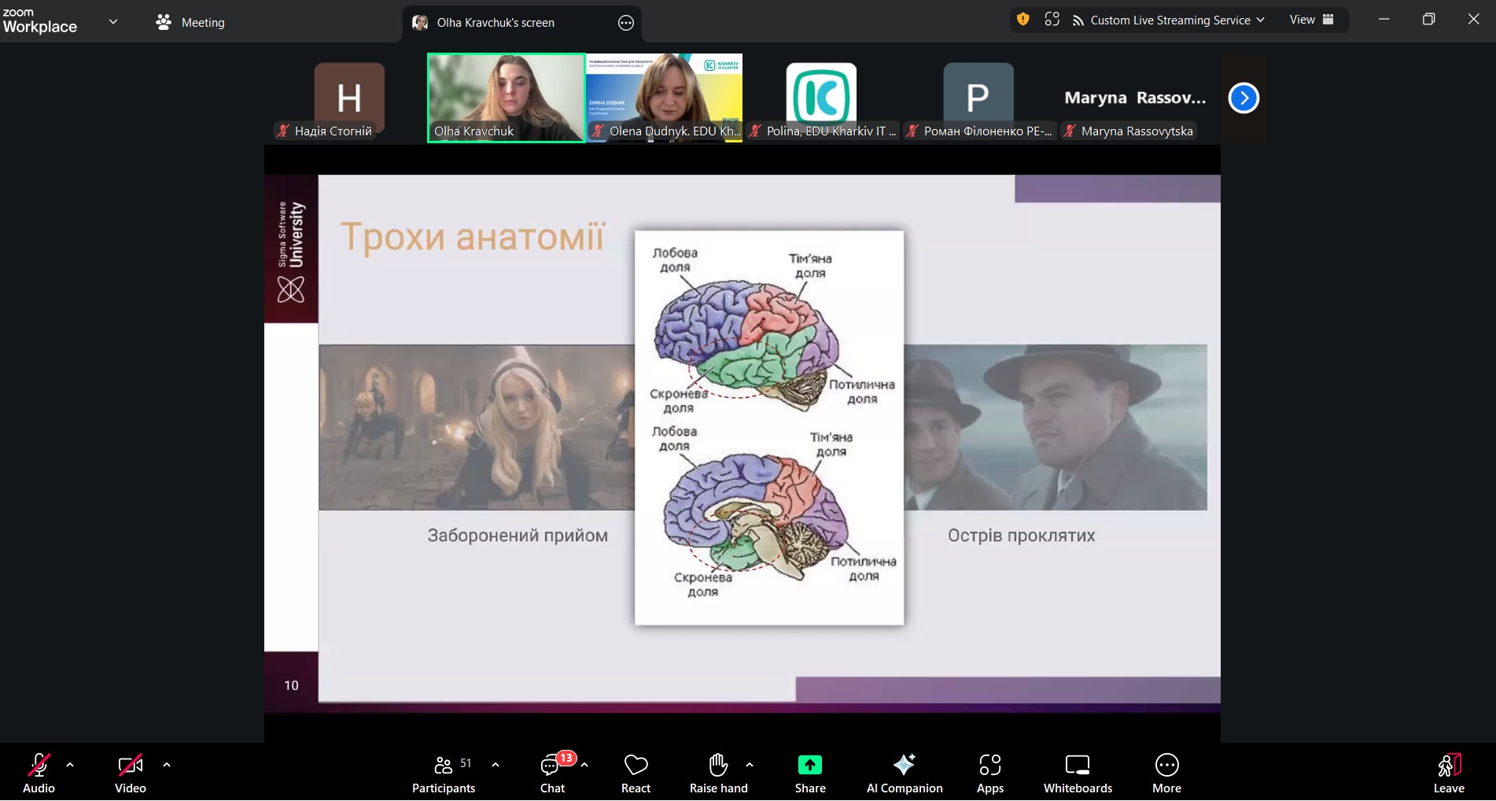The width and height of the screenshot is (1496, 801).
Task: Open AI Companion
Action: point(904,773)
